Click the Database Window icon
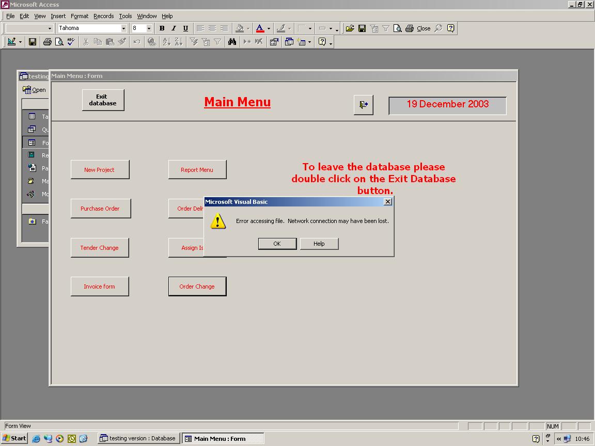Screen dimensions: 595x446 pyautogui.click(x=289, y=42)
